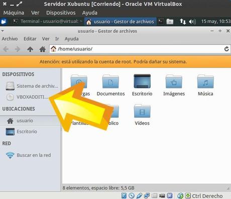
Task: Select the Vídeos folder
Action: (142, 115)
